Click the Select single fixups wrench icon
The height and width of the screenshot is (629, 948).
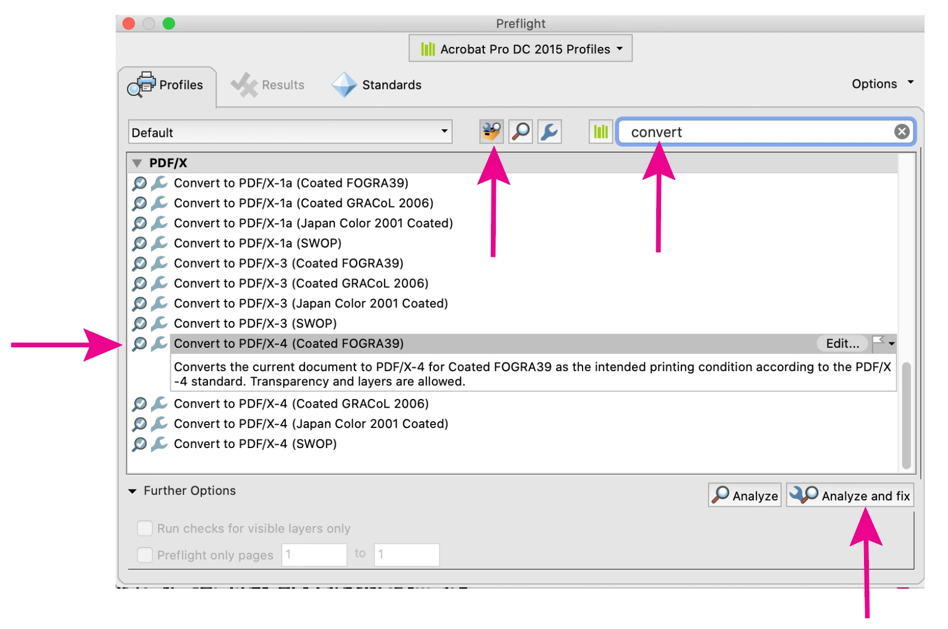(x=550, y=132)
